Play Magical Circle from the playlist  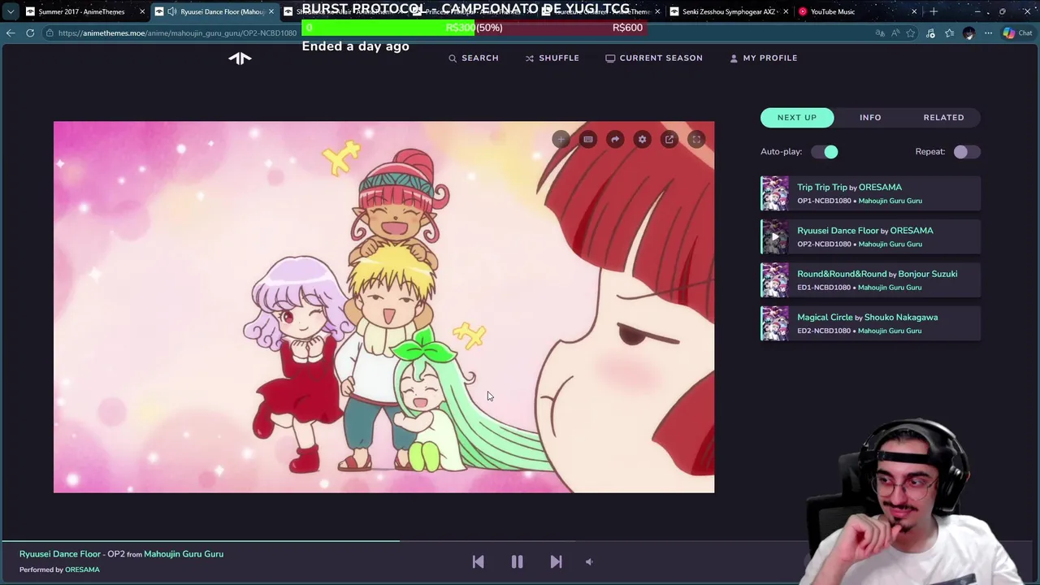pos(825,317)
